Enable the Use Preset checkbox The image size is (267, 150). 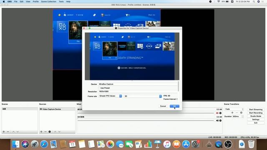click(x=99, y=88)
